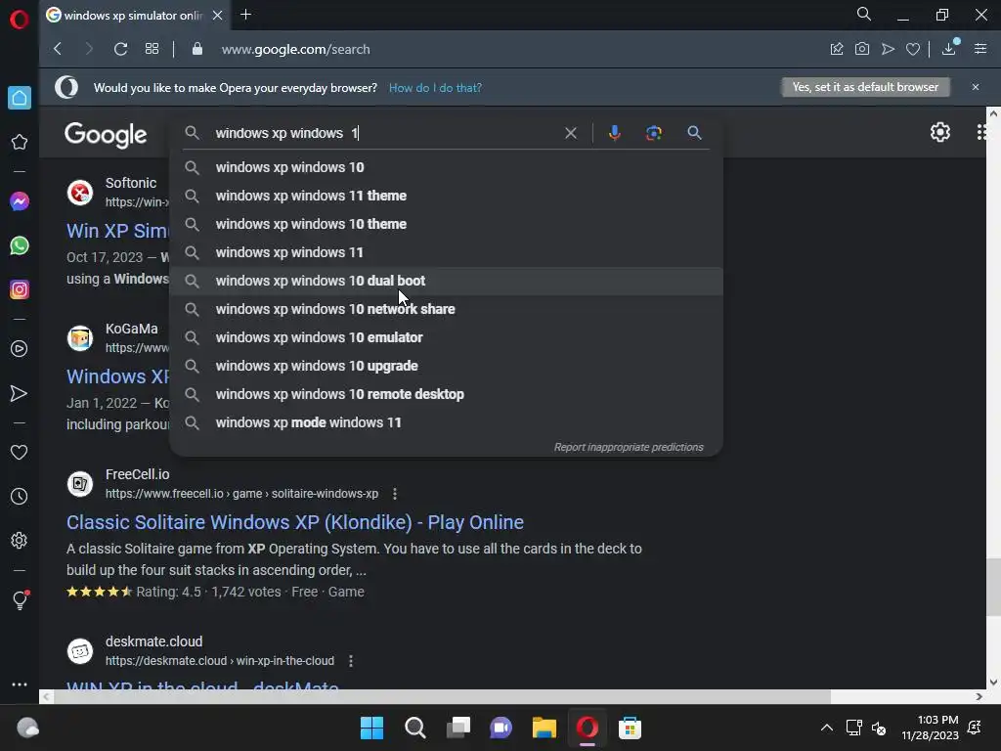This screenshot has height=751, width=1001.
Task: Close the 'windows xp simulator' tab
Action: [218, 15]
